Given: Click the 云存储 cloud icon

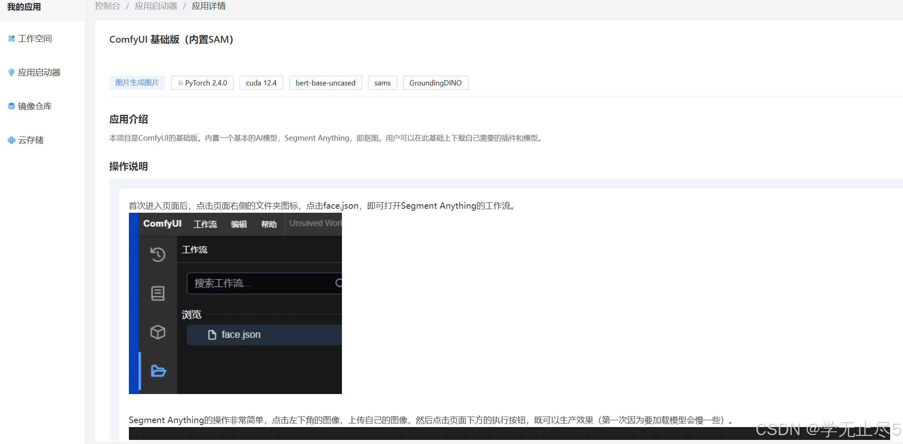Looking at the screenshot, I should coord(11,140).
